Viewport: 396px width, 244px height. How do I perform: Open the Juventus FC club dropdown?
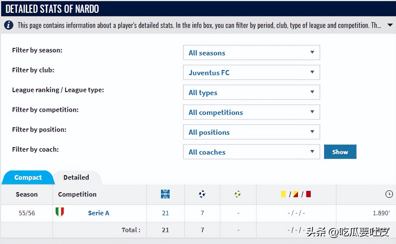coord(251,72)
